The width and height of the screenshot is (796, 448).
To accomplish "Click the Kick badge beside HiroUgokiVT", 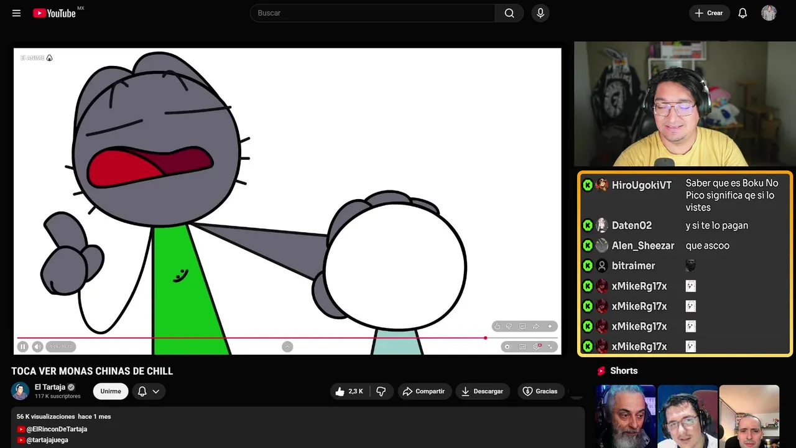I will click(x=588, y=185).
